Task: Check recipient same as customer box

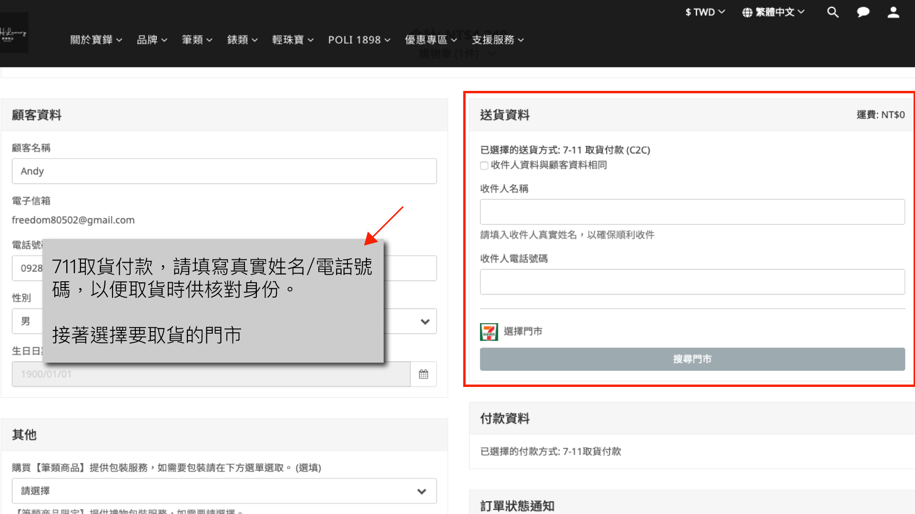Action: coord(484,166)
